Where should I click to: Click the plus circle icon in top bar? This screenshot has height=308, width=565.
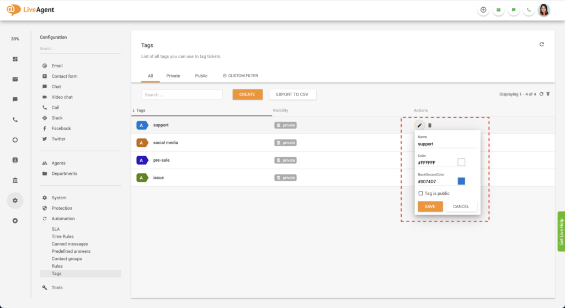[x=483, y=10]
